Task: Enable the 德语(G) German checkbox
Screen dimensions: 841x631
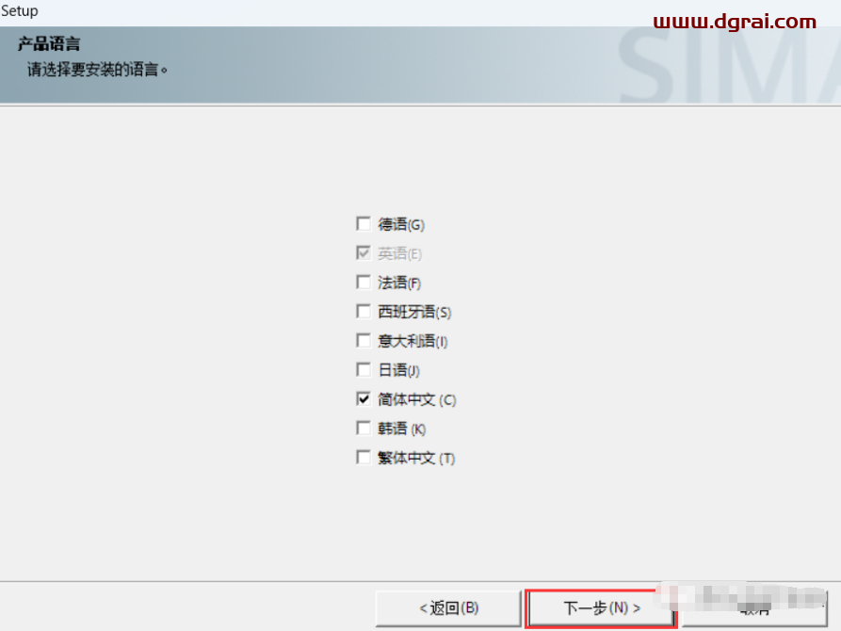Action: pyautogui.click(x=363, y=224)
